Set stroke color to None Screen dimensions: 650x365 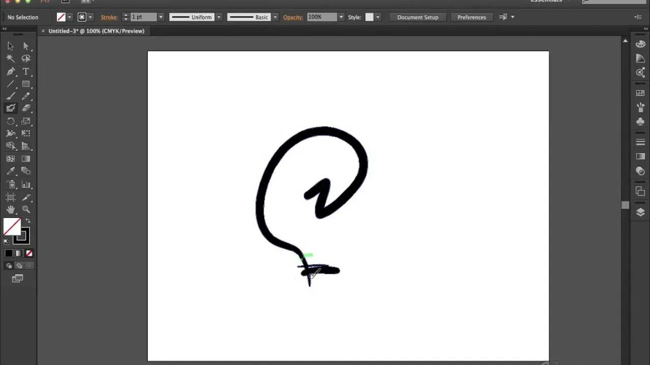(29, 253)
